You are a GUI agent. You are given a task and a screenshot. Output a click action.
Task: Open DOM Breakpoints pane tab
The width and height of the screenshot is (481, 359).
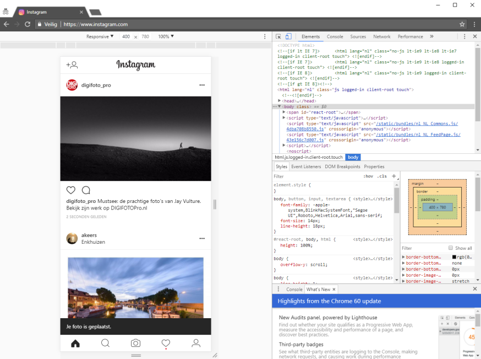(x=342, y=167)
